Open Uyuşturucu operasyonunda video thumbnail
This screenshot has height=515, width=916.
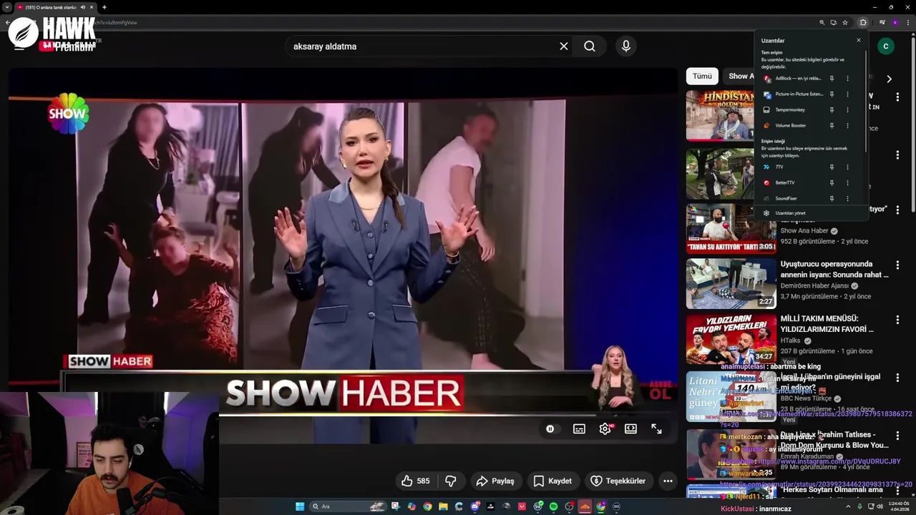[731, 283]
